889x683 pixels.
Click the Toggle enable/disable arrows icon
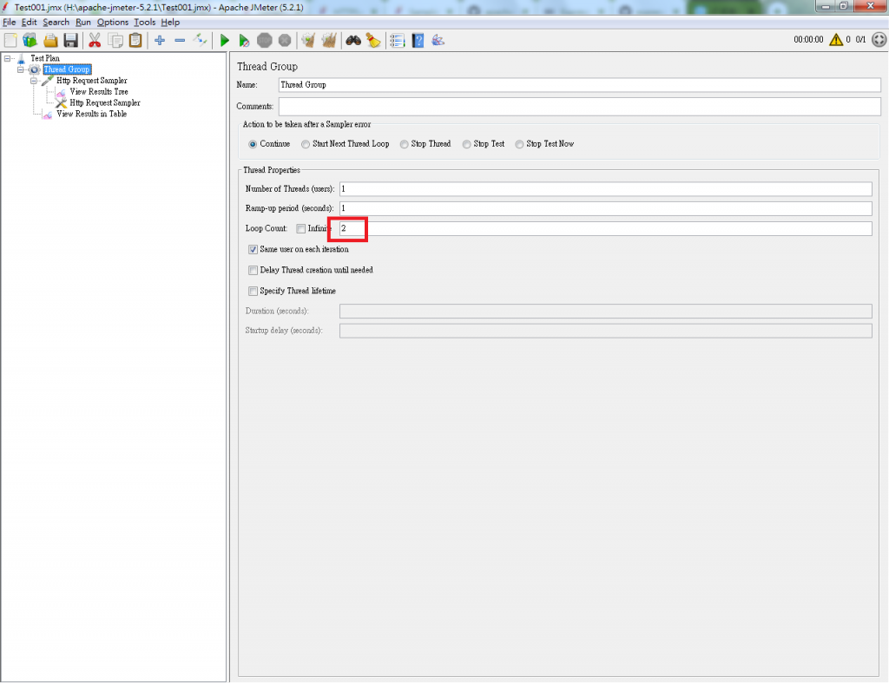coord(200,40)
